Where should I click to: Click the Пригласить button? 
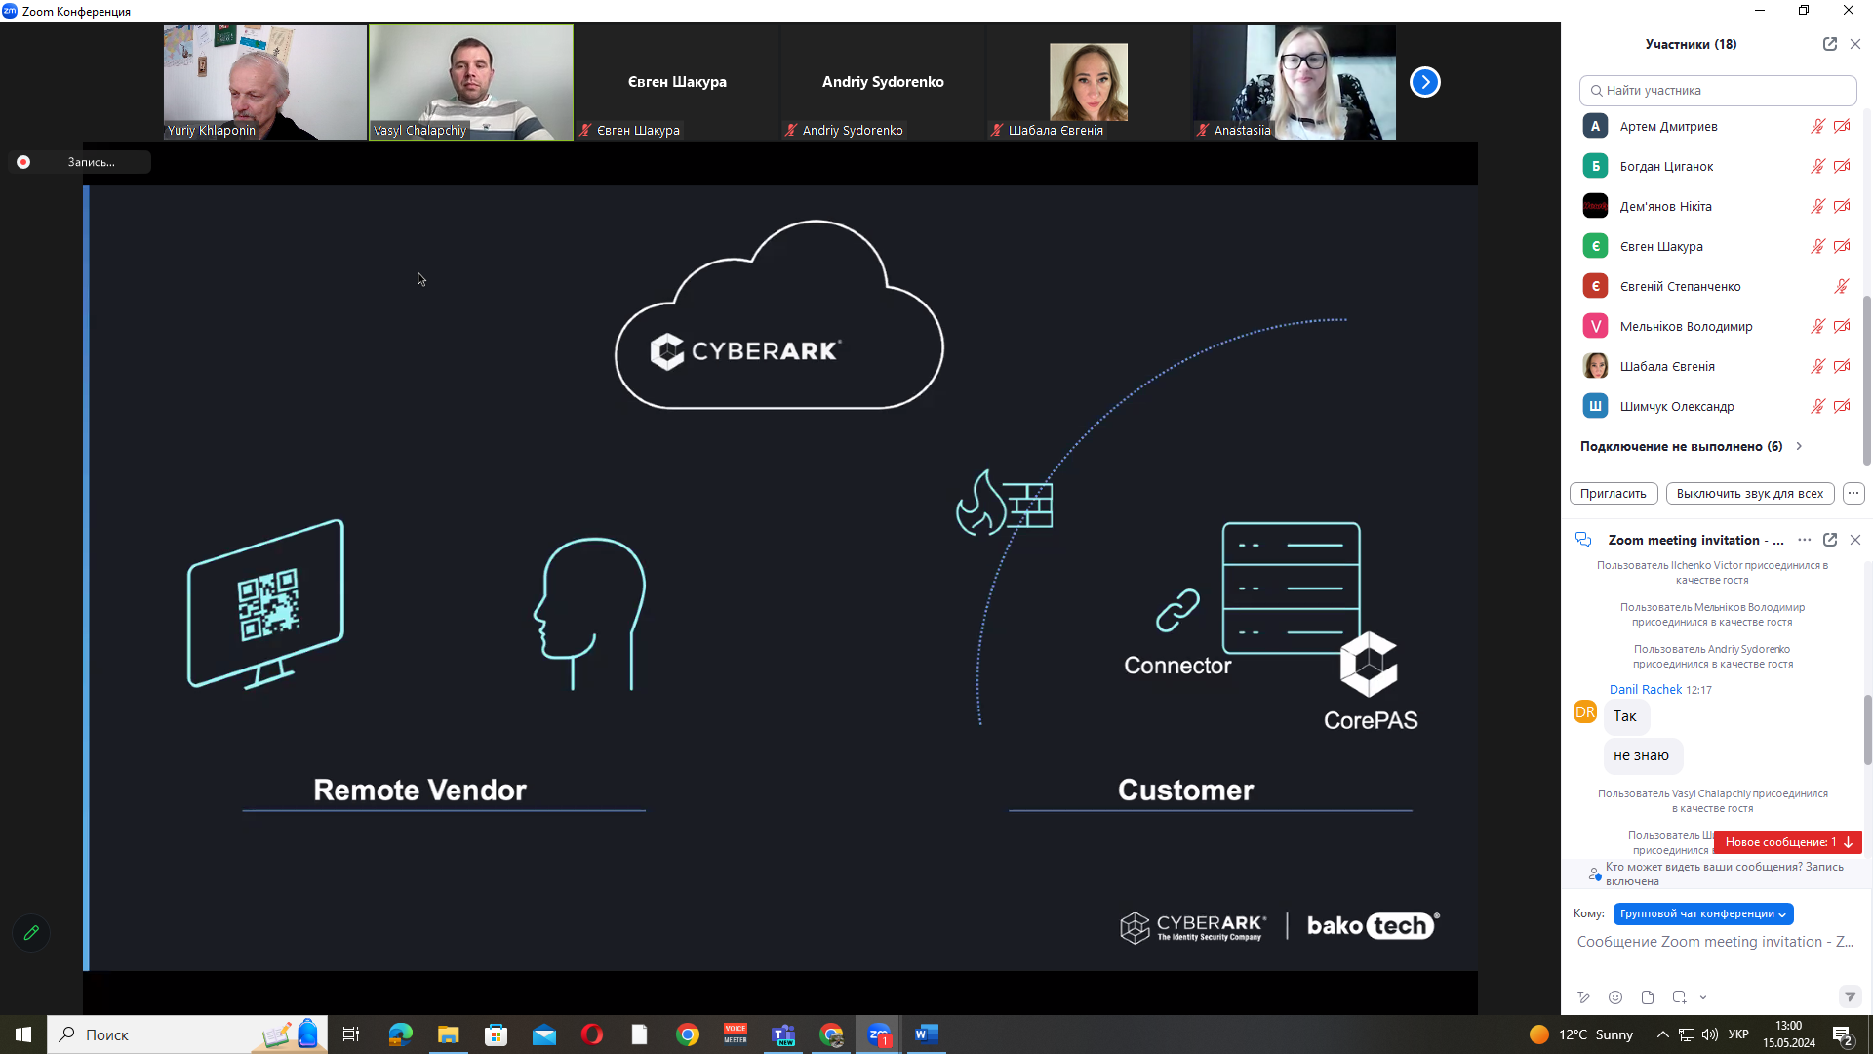(1614, 493)
